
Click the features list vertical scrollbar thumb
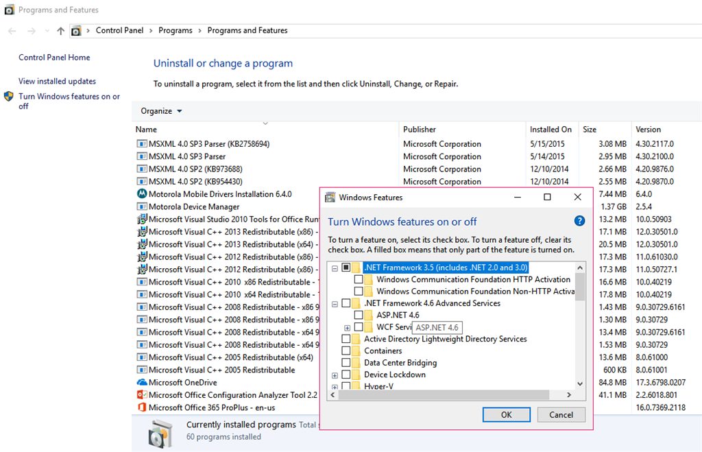(580, 287)
